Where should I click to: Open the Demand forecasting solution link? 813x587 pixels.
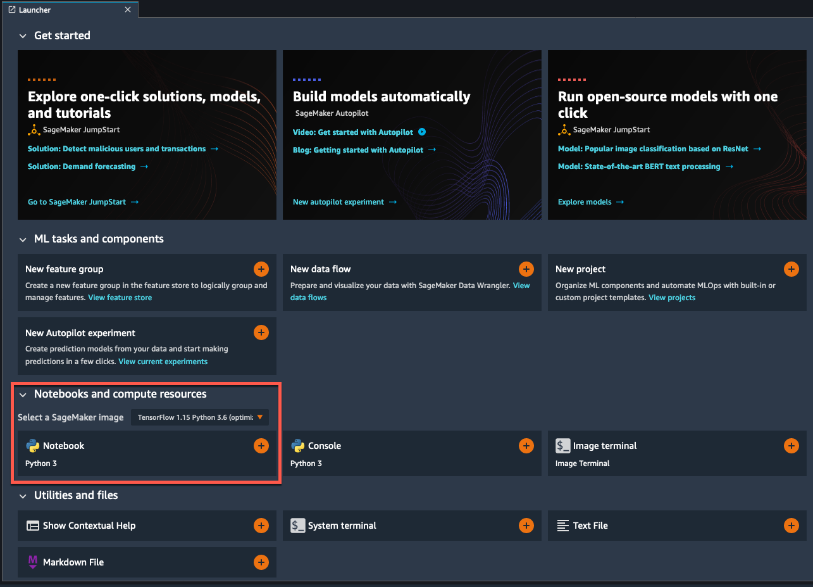88,167
